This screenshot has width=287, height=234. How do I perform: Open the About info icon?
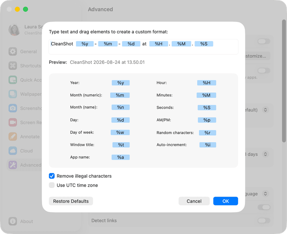13,221
